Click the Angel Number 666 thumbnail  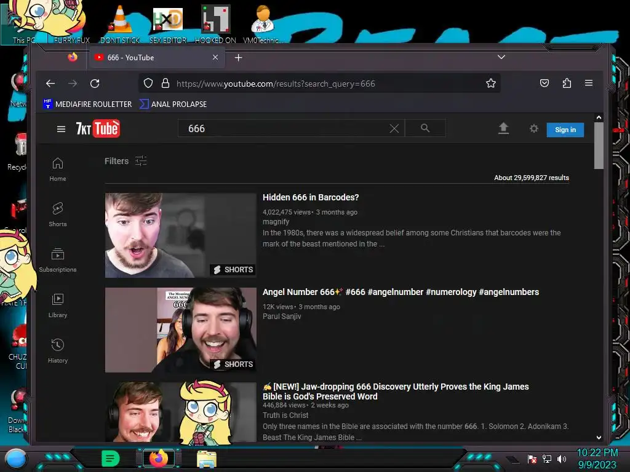click(180, 330)
